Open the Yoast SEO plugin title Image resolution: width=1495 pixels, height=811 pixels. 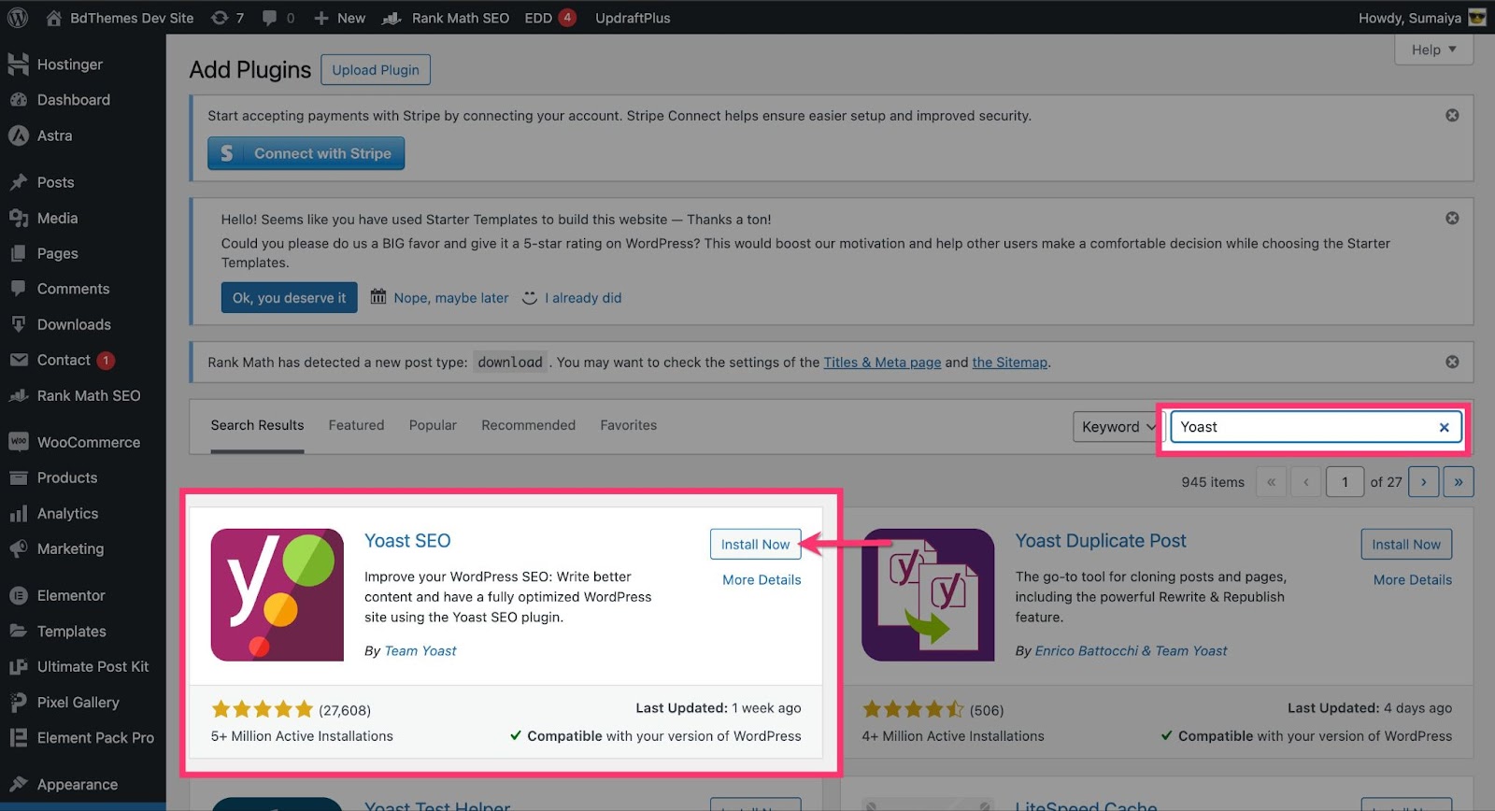point(407,541)
